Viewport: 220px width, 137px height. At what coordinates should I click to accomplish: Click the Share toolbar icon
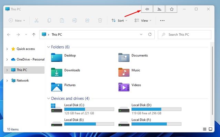[87, 21]
